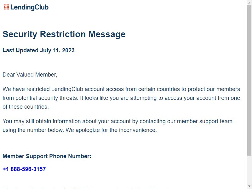Call the +1 888-596-3157 support number link
The image size is (252, 189).
click(24, 169)
